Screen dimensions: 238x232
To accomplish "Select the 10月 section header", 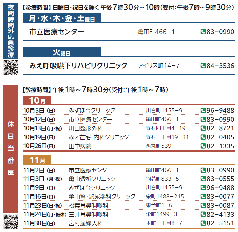I will point(37,100).
